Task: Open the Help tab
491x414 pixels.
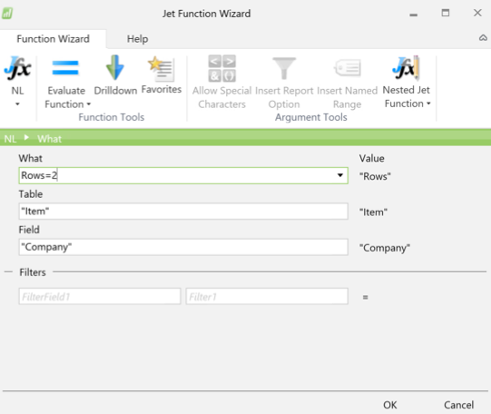Action: (x=137, y=39)
